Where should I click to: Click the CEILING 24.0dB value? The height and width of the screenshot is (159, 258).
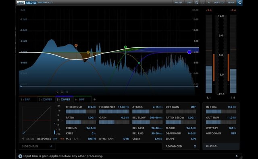click(x=91, y=128)
